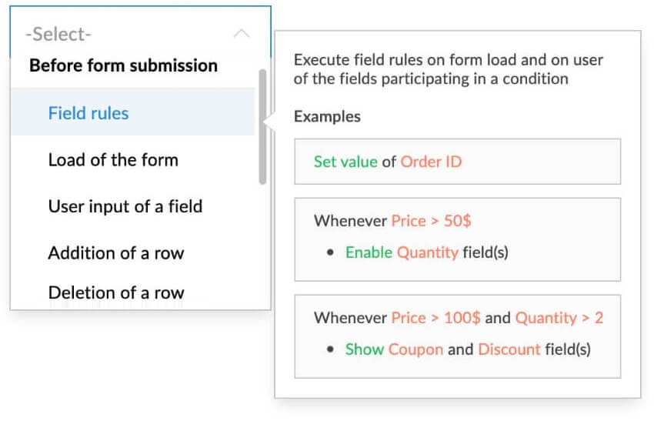Image resolution: width=654 pixels, height=431 pixels.
Task: Click the Price > 50$ condition text
Action: [431, 221]
